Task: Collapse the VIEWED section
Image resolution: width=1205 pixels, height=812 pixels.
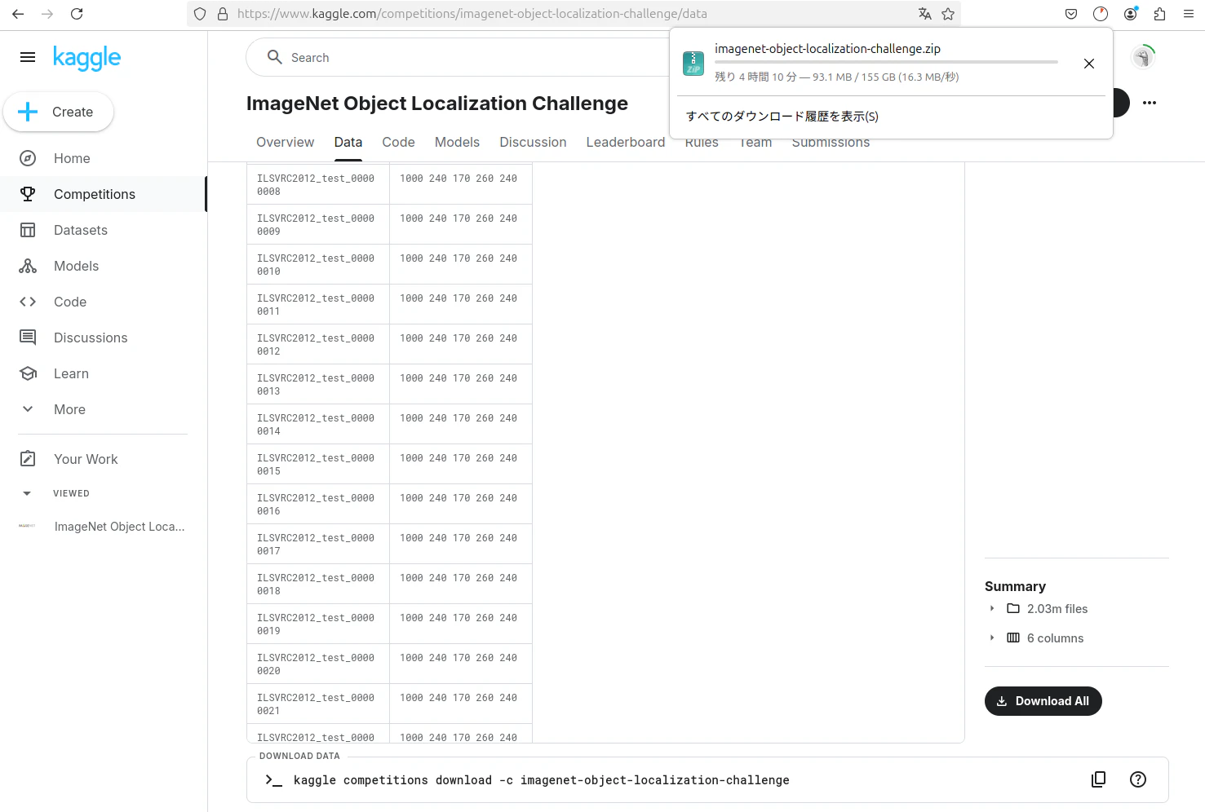Action: [x=28, y=493]
